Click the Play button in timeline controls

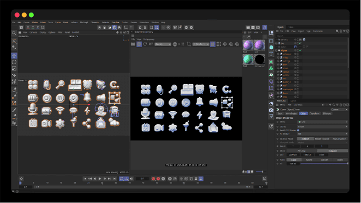coord(100,179)
